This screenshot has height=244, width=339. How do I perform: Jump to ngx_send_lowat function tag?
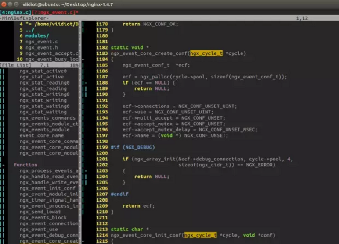click(x=40, y=212)
